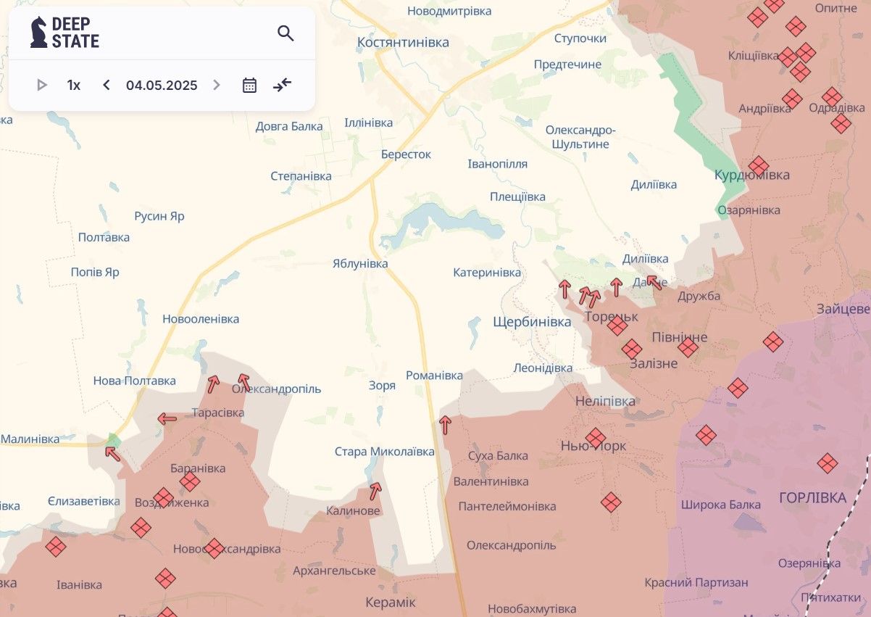Select the unit marker near Курдюмівка
This screenshot has height=617, width=871.
pos(758,166)
